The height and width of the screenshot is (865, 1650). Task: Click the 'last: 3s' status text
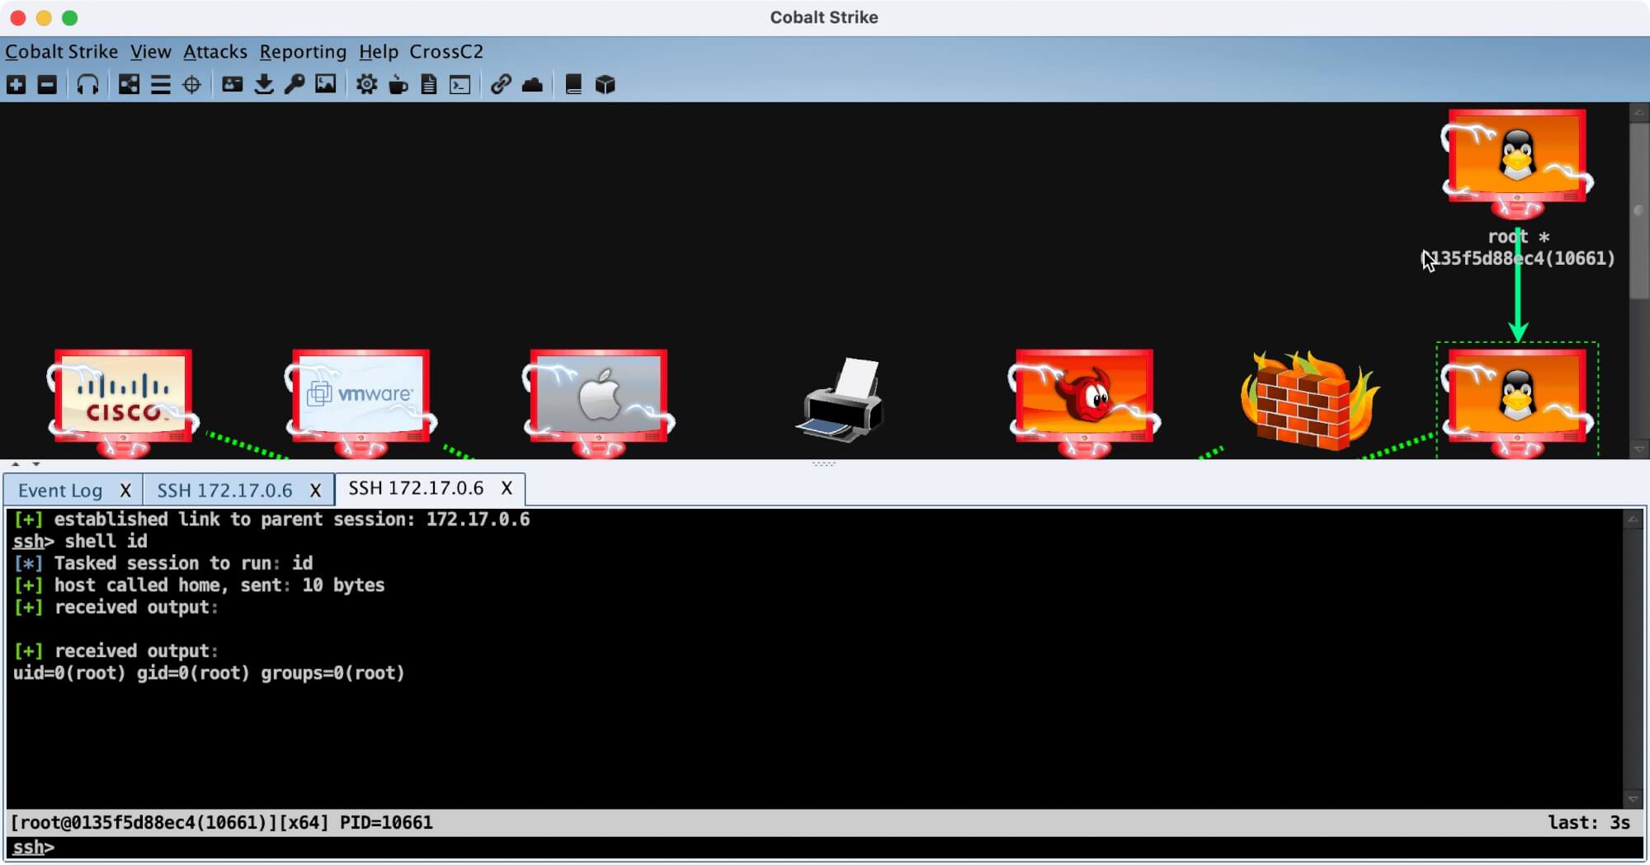(x=1589, y=822)
